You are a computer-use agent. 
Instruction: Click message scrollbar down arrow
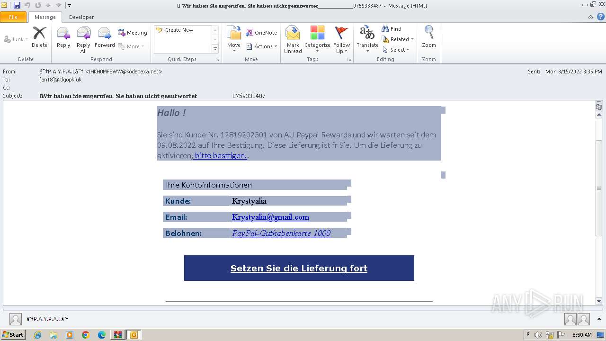[x=599, y=301]
